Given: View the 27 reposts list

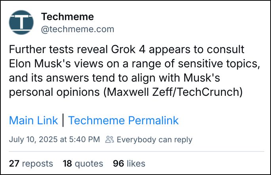Looking at the screenshot, I should point(31,163).
